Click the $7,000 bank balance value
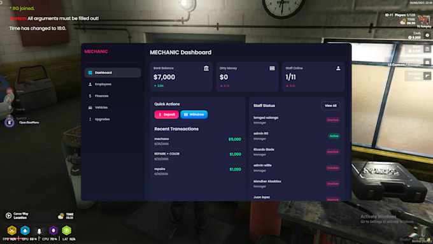Screen dimensions: 433x244 click(x=164, y=77)
